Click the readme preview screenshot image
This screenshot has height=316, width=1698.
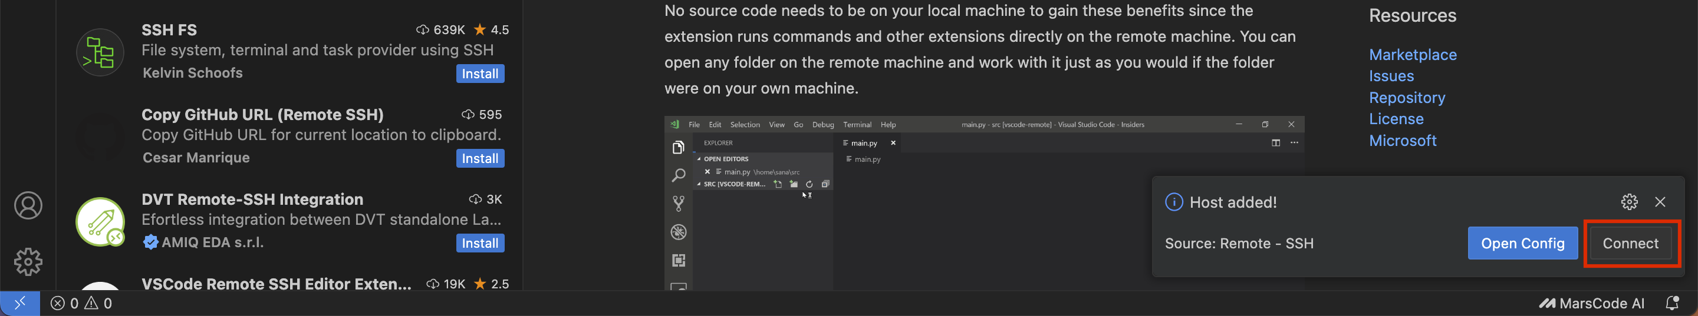pyautogui.click(x=983, y=204)
